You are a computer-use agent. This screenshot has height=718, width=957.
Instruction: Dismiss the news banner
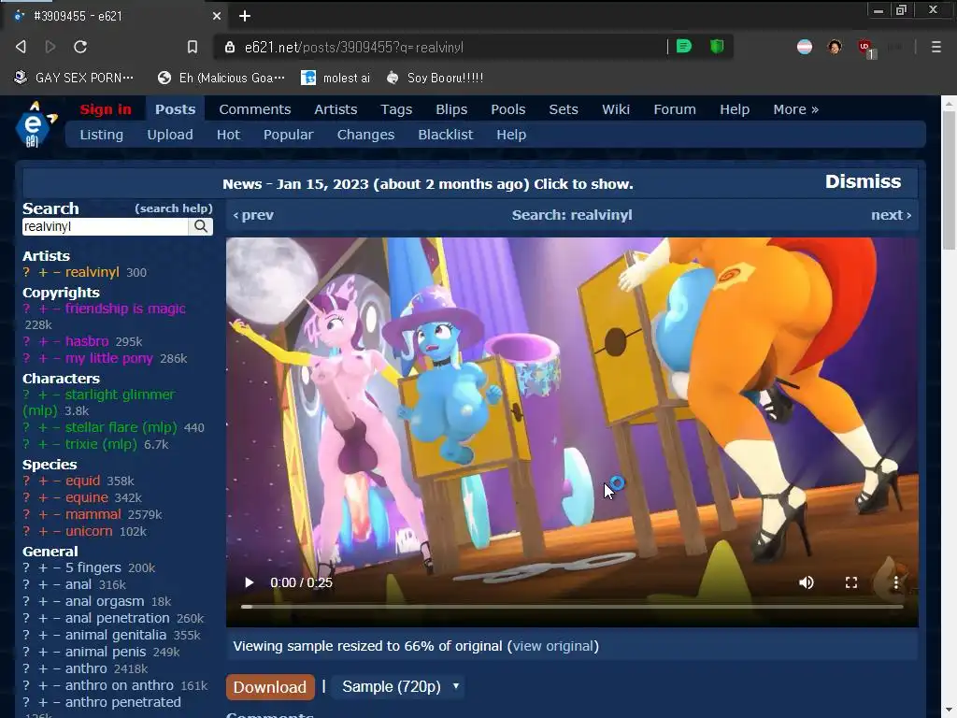(863, 182)
